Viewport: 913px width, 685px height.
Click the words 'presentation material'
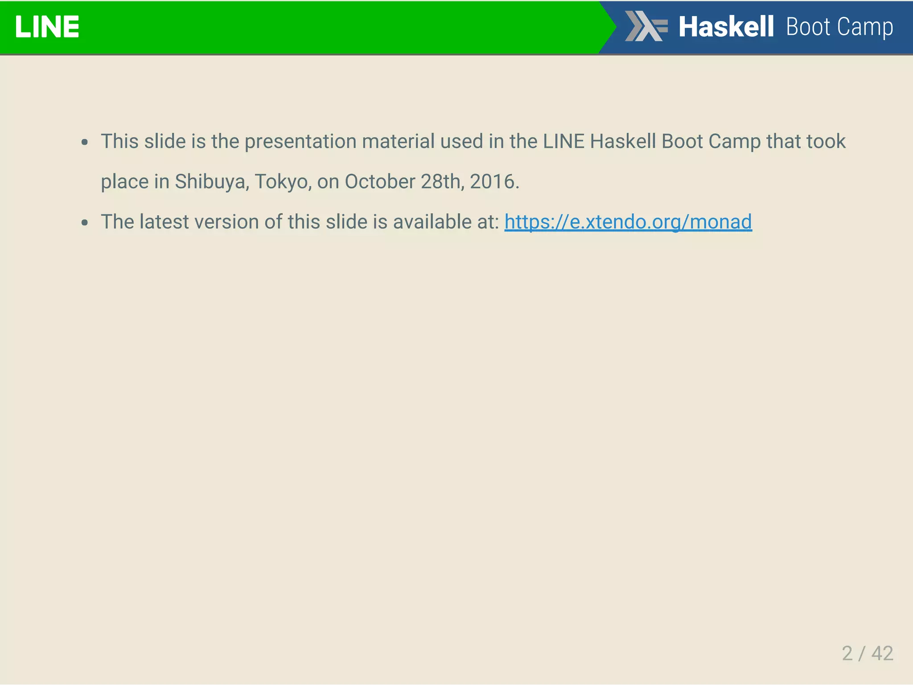(x=340, y=142)
